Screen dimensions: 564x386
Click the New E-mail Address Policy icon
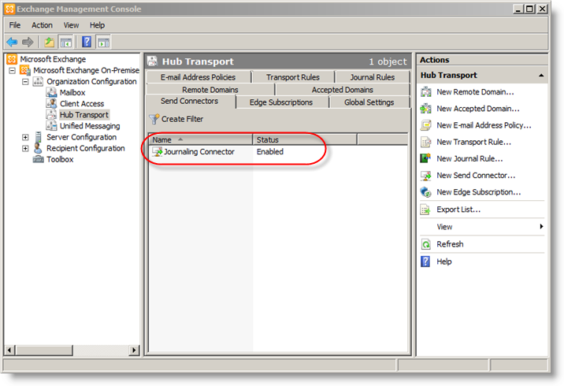click(426, 125)
